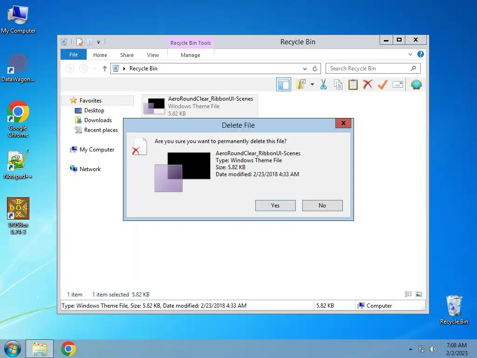Viewport: 477px width, 358px height.
Task: Expand the address bar breadcrumb arrow
Action: coord(124,69)
